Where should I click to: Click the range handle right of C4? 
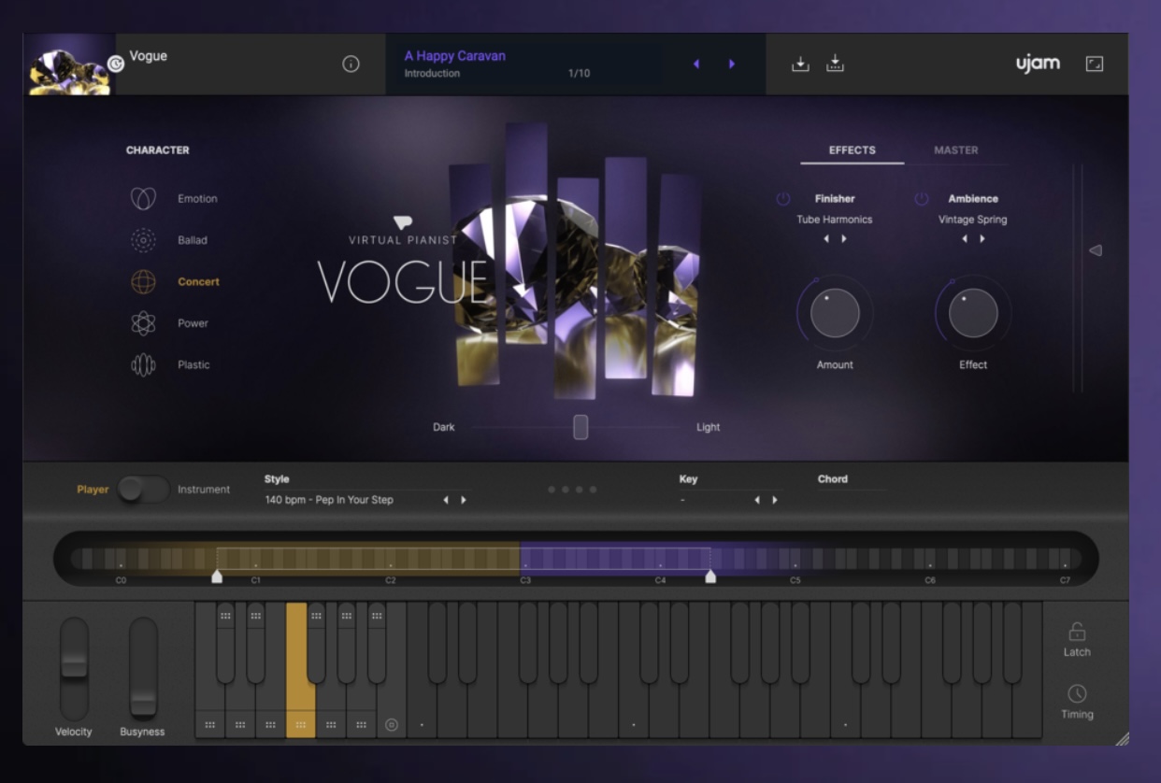coord(710,577)
